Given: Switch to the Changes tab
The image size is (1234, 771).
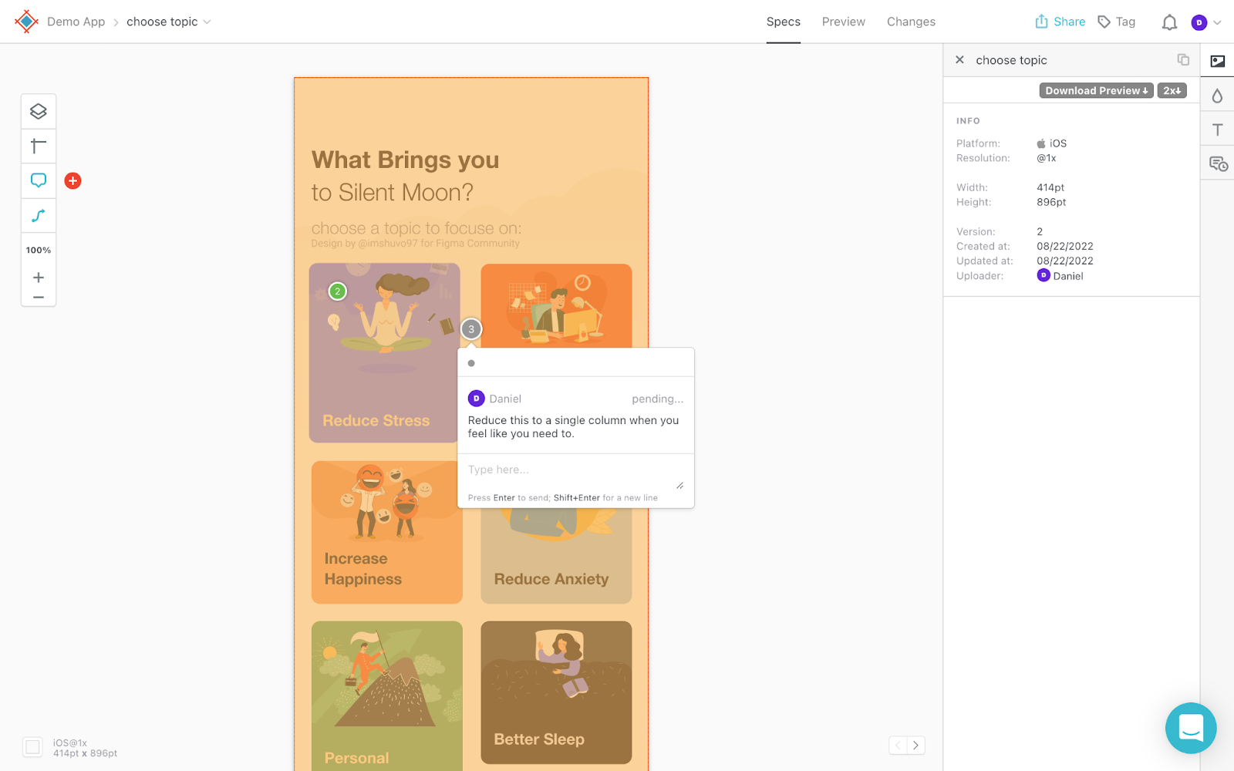Looking at the screenshot, I should (x=911, y=22).
